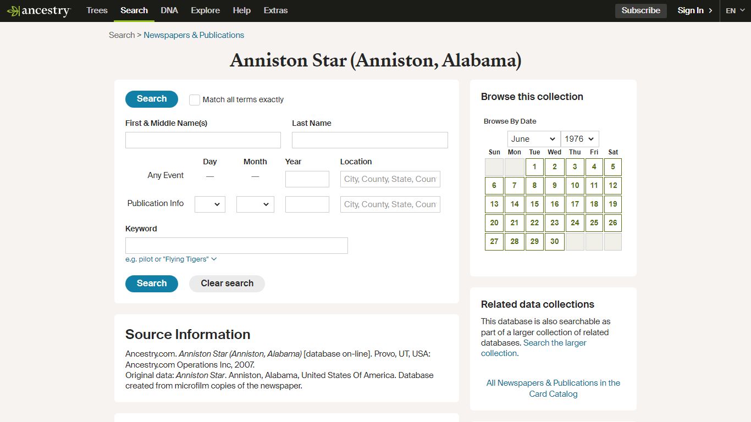This screenshot has height=422, width=751.
Task: Focus the First & Middle Name(s) field
Action: point(203,140)
